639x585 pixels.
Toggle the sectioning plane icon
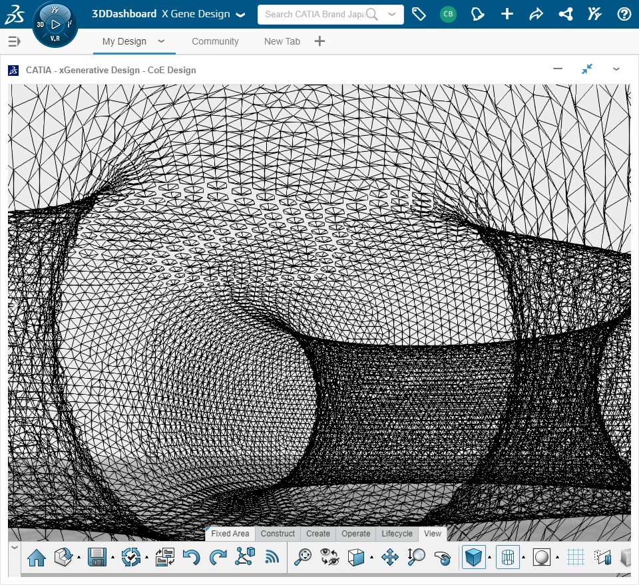(603, 557)
